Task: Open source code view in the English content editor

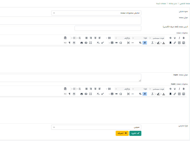Action: [x=65, y=94]
